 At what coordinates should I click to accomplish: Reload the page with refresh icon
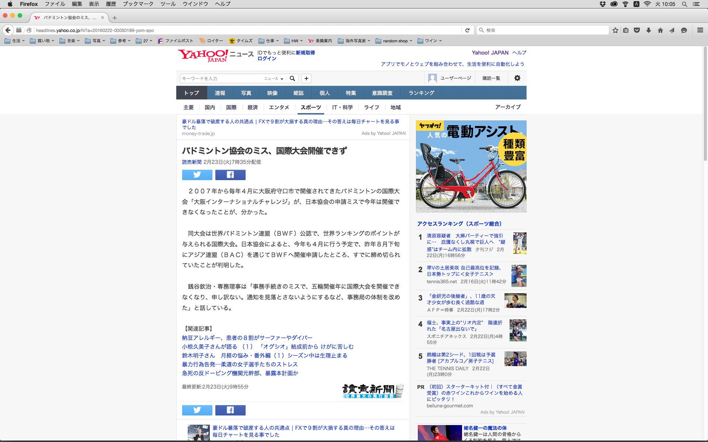pyautogui.click(x=467, y=30)
